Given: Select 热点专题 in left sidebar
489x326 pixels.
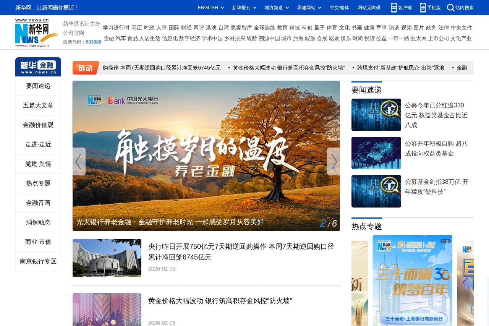Looking at the screenshot, I should (38, 183).
